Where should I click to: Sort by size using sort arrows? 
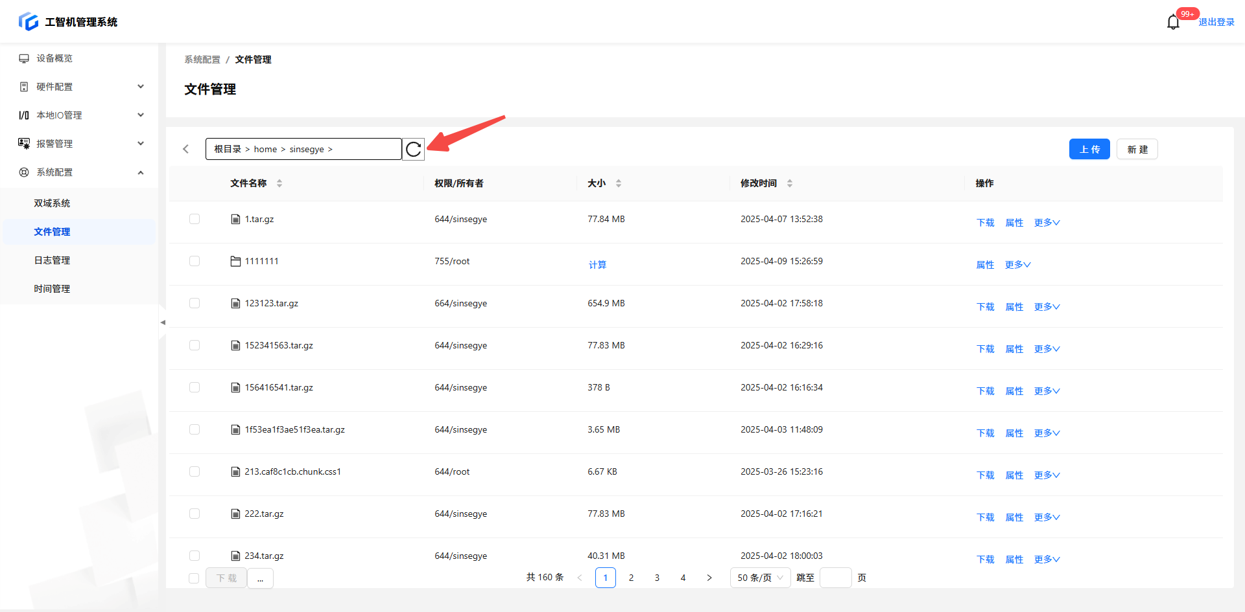click(x=619, y=183)
